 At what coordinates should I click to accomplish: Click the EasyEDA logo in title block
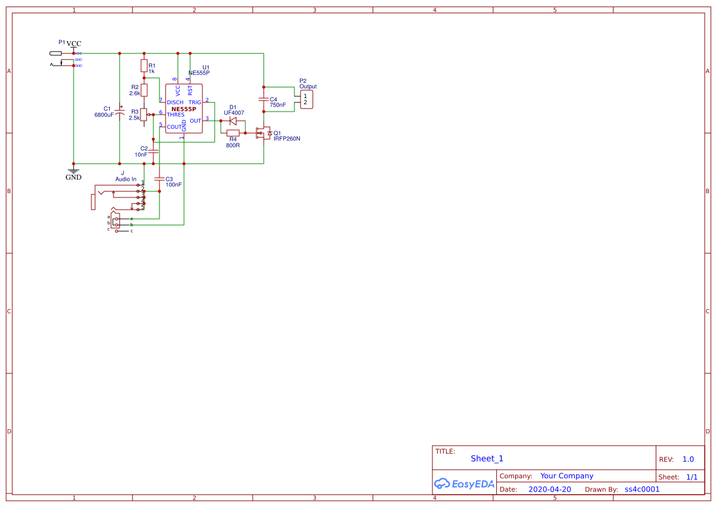[x=464, y=484]
